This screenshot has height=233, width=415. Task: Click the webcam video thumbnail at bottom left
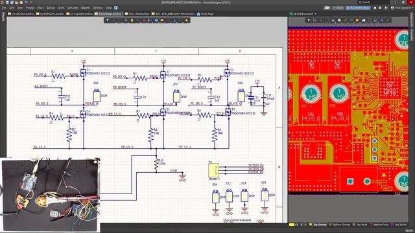(x=51, y=195)
